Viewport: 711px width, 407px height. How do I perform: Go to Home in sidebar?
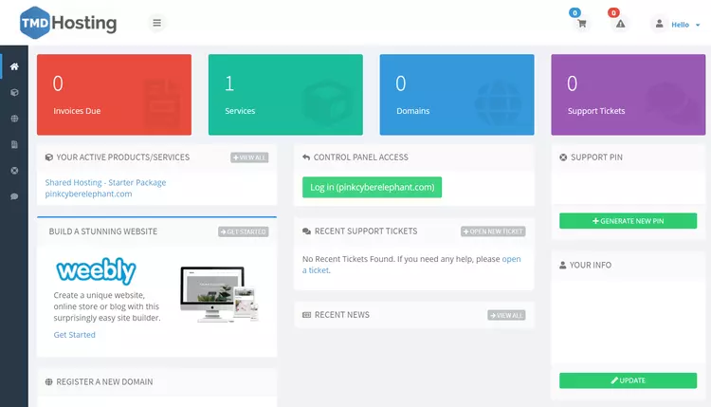point(14,66)
